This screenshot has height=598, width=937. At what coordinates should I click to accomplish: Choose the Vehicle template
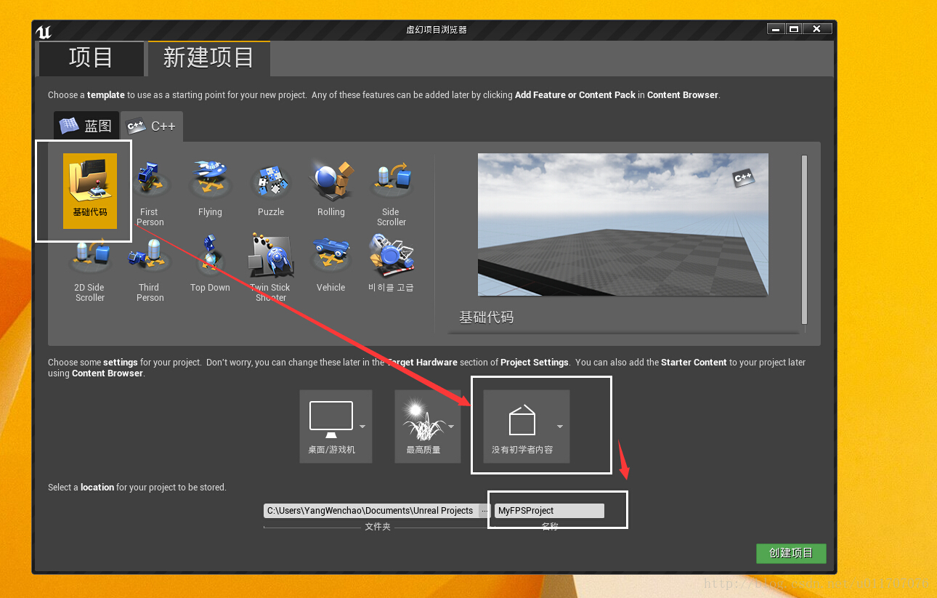pyautogui.click(x=331, y=264)
